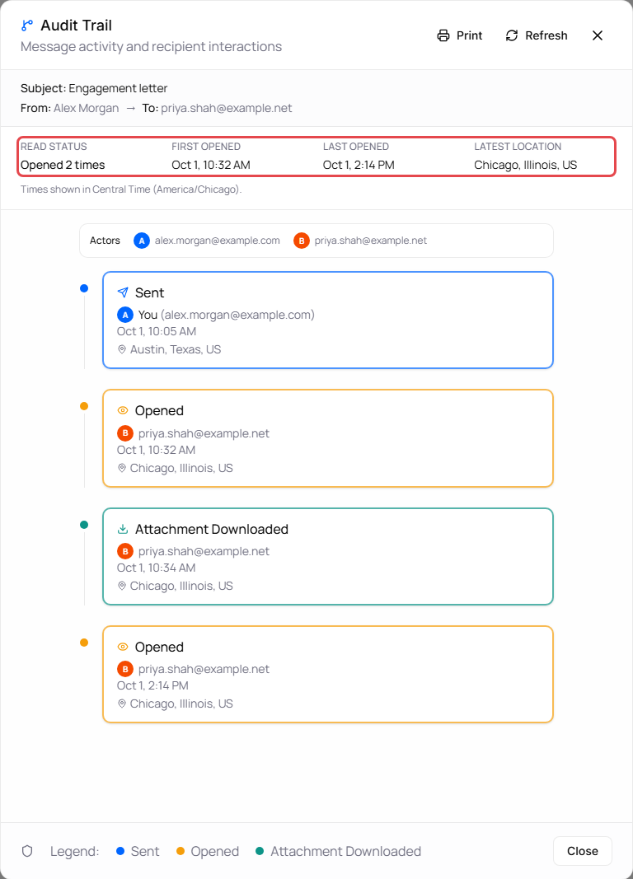Click First Opened value Oct 1, 10:32 AM
The width and height of the screenshot is (633, 879).
[x=211, y=165]
